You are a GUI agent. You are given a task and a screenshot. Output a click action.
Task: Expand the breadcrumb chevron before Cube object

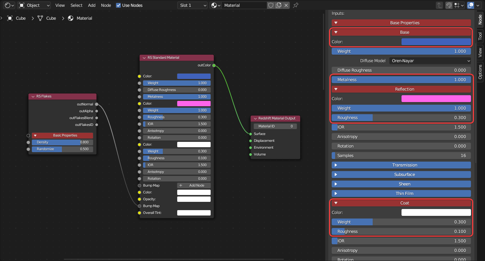click(2, 18)
